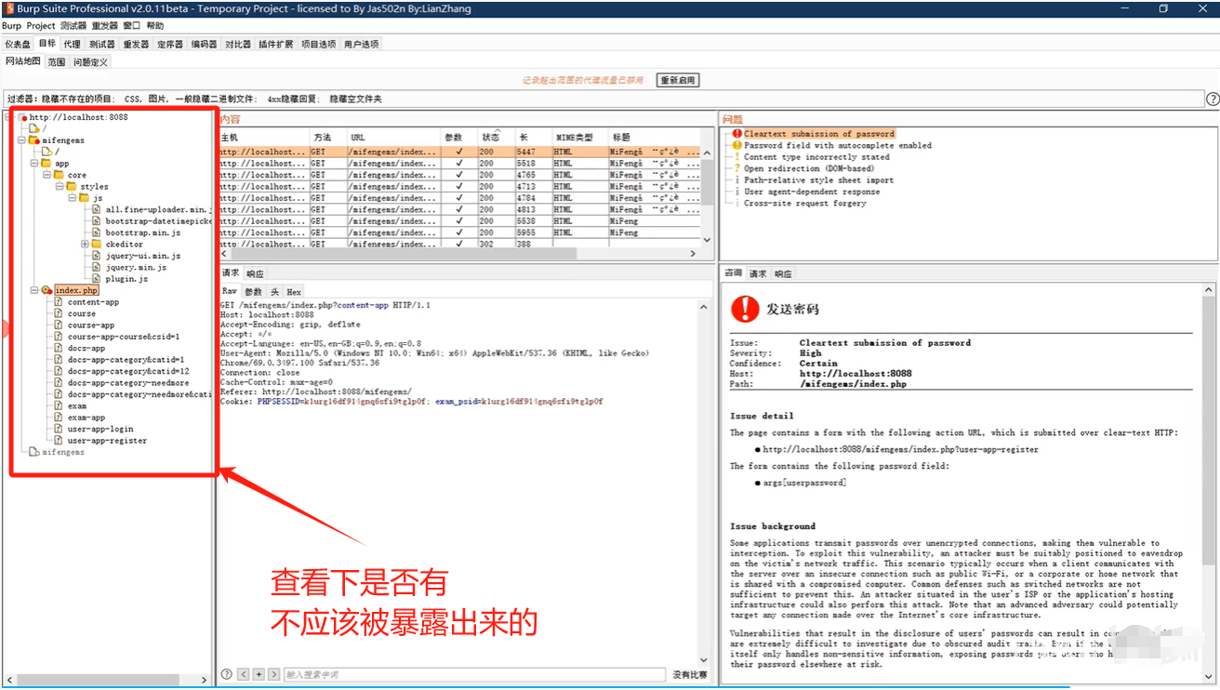Select the app folder icon
The height and width of the screenshot is (690, 1220).
pyautogui.click(x=46, y=163)
